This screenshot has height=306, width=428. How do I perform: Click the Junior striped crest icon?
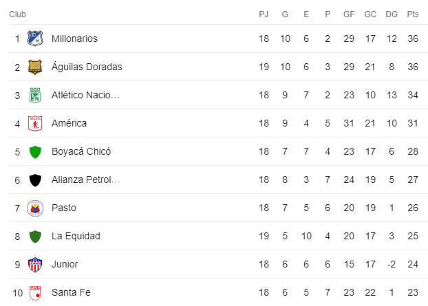pos(35,264)
